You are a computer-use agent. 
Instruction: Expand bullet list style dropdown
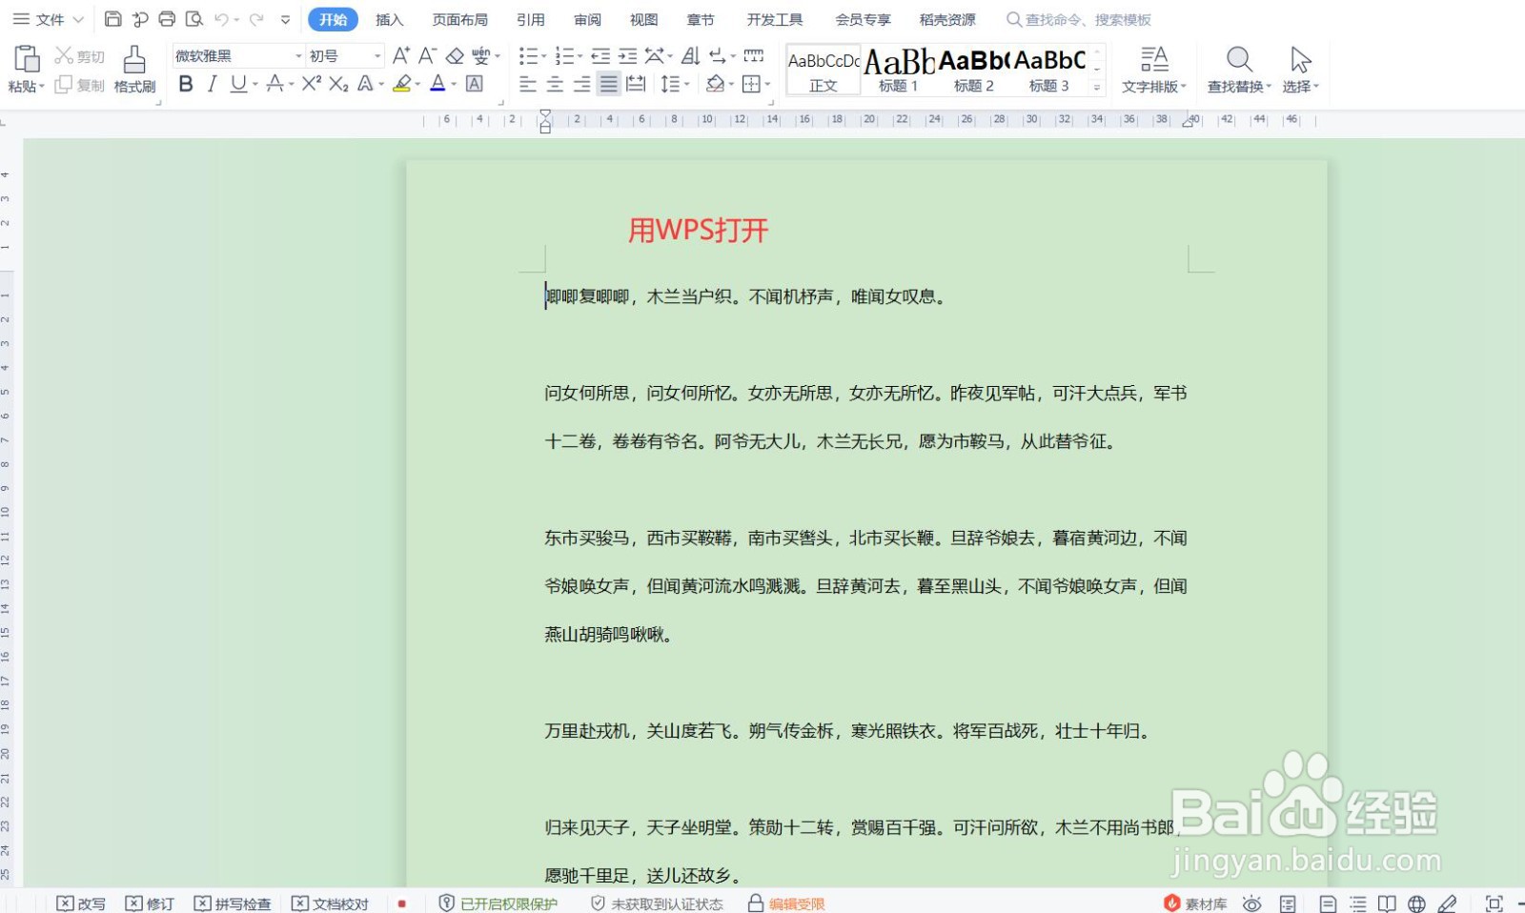[x=544, y=56]
